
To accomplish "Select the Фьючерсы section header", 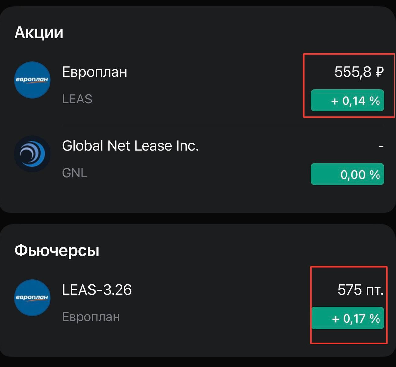I will coord(57,251).
